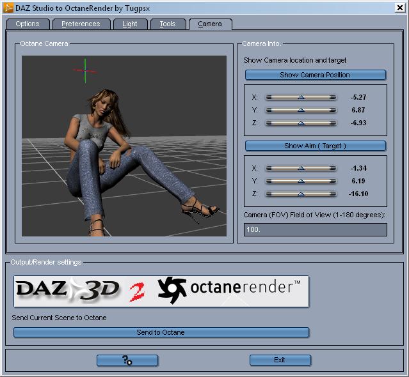This screenshot has height=377, width=409.
Task: Click aim target X value -1.34
Action: [x=358, y=168]
